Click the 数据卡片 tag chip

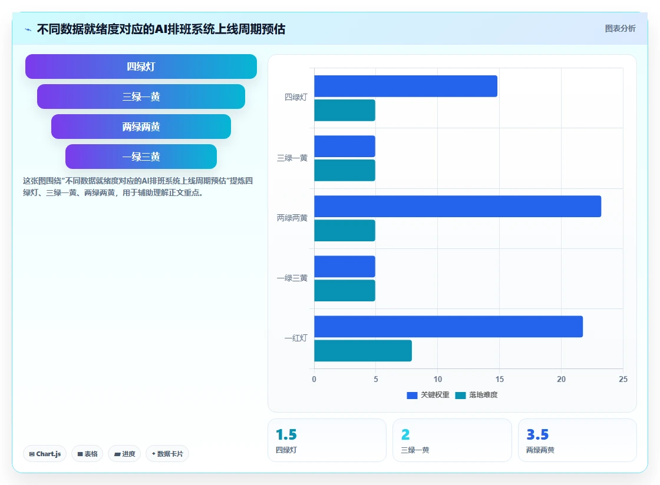point(167,454)
